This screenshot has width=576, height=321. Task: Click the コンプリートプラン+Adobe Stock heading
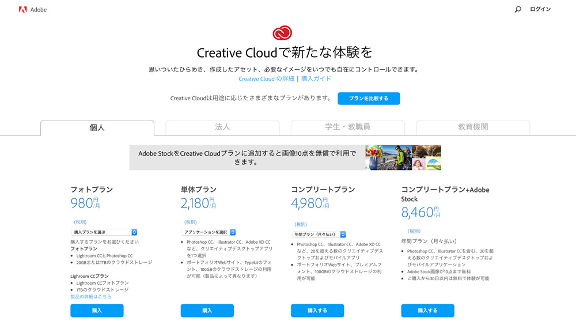point(445,194)
